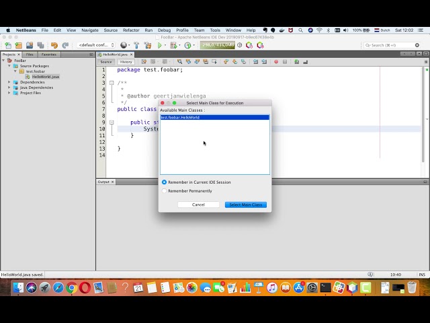
Task: Click the garbage collection icon beside memory bar
Action: point(240,45)
